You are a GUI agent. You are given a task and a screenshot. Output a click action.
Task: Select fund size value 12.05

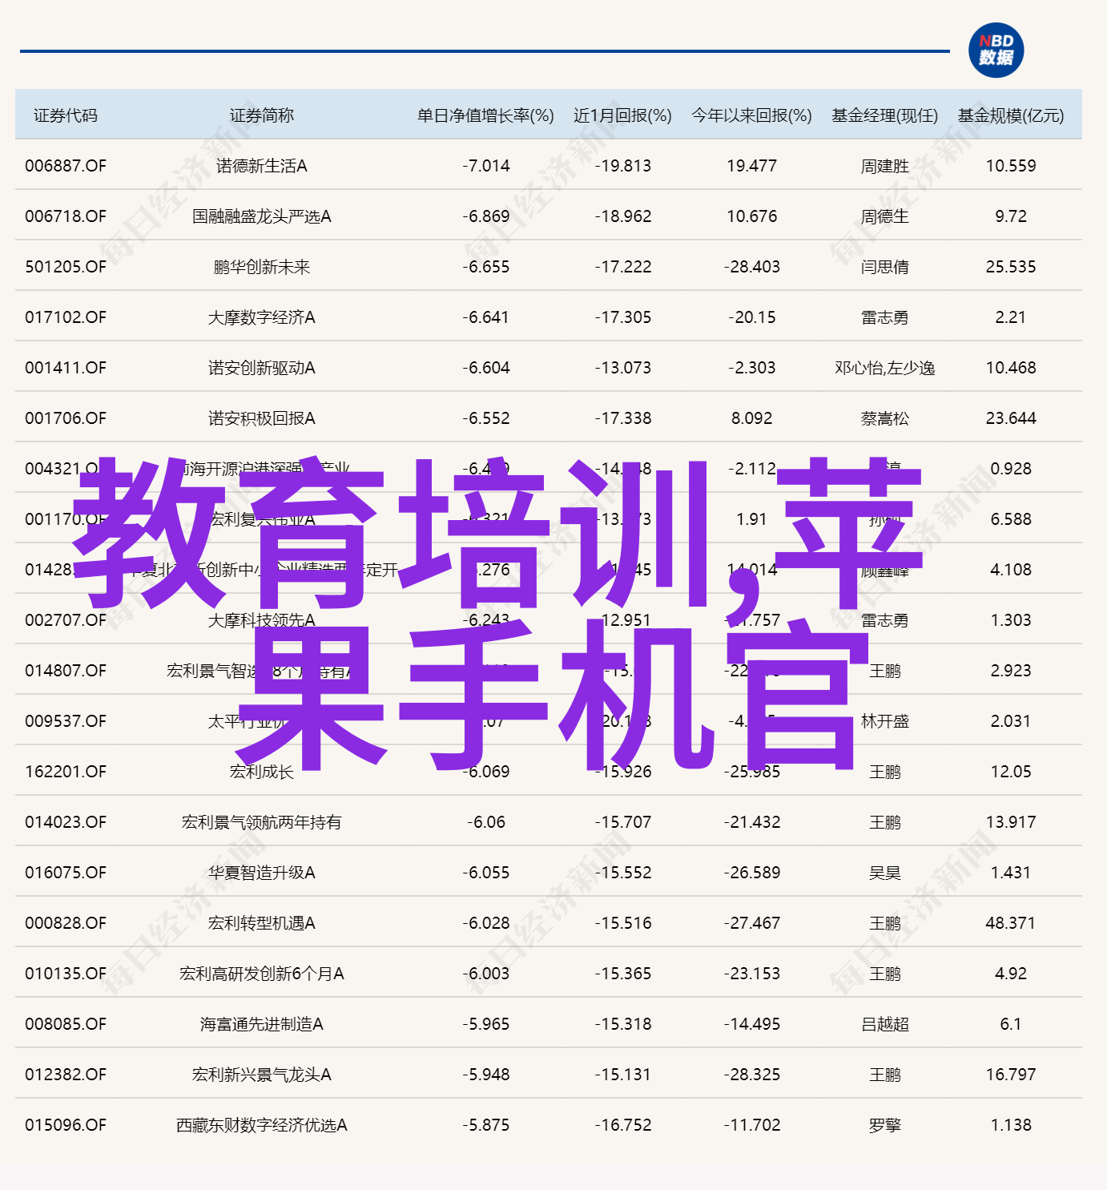pyautogui.click(x=1011, y=772)
